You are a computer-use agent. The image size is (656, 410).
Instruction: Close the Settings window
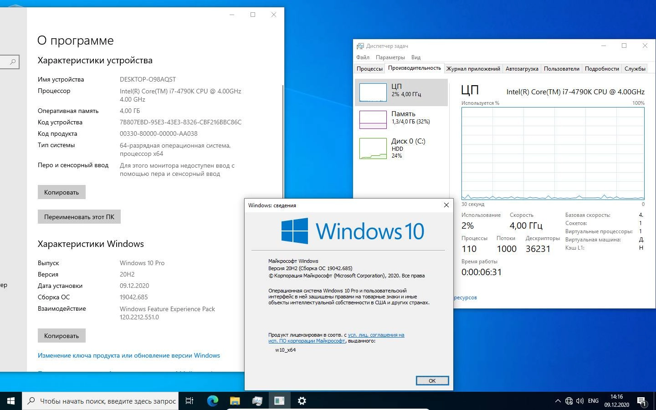(274, 15)
